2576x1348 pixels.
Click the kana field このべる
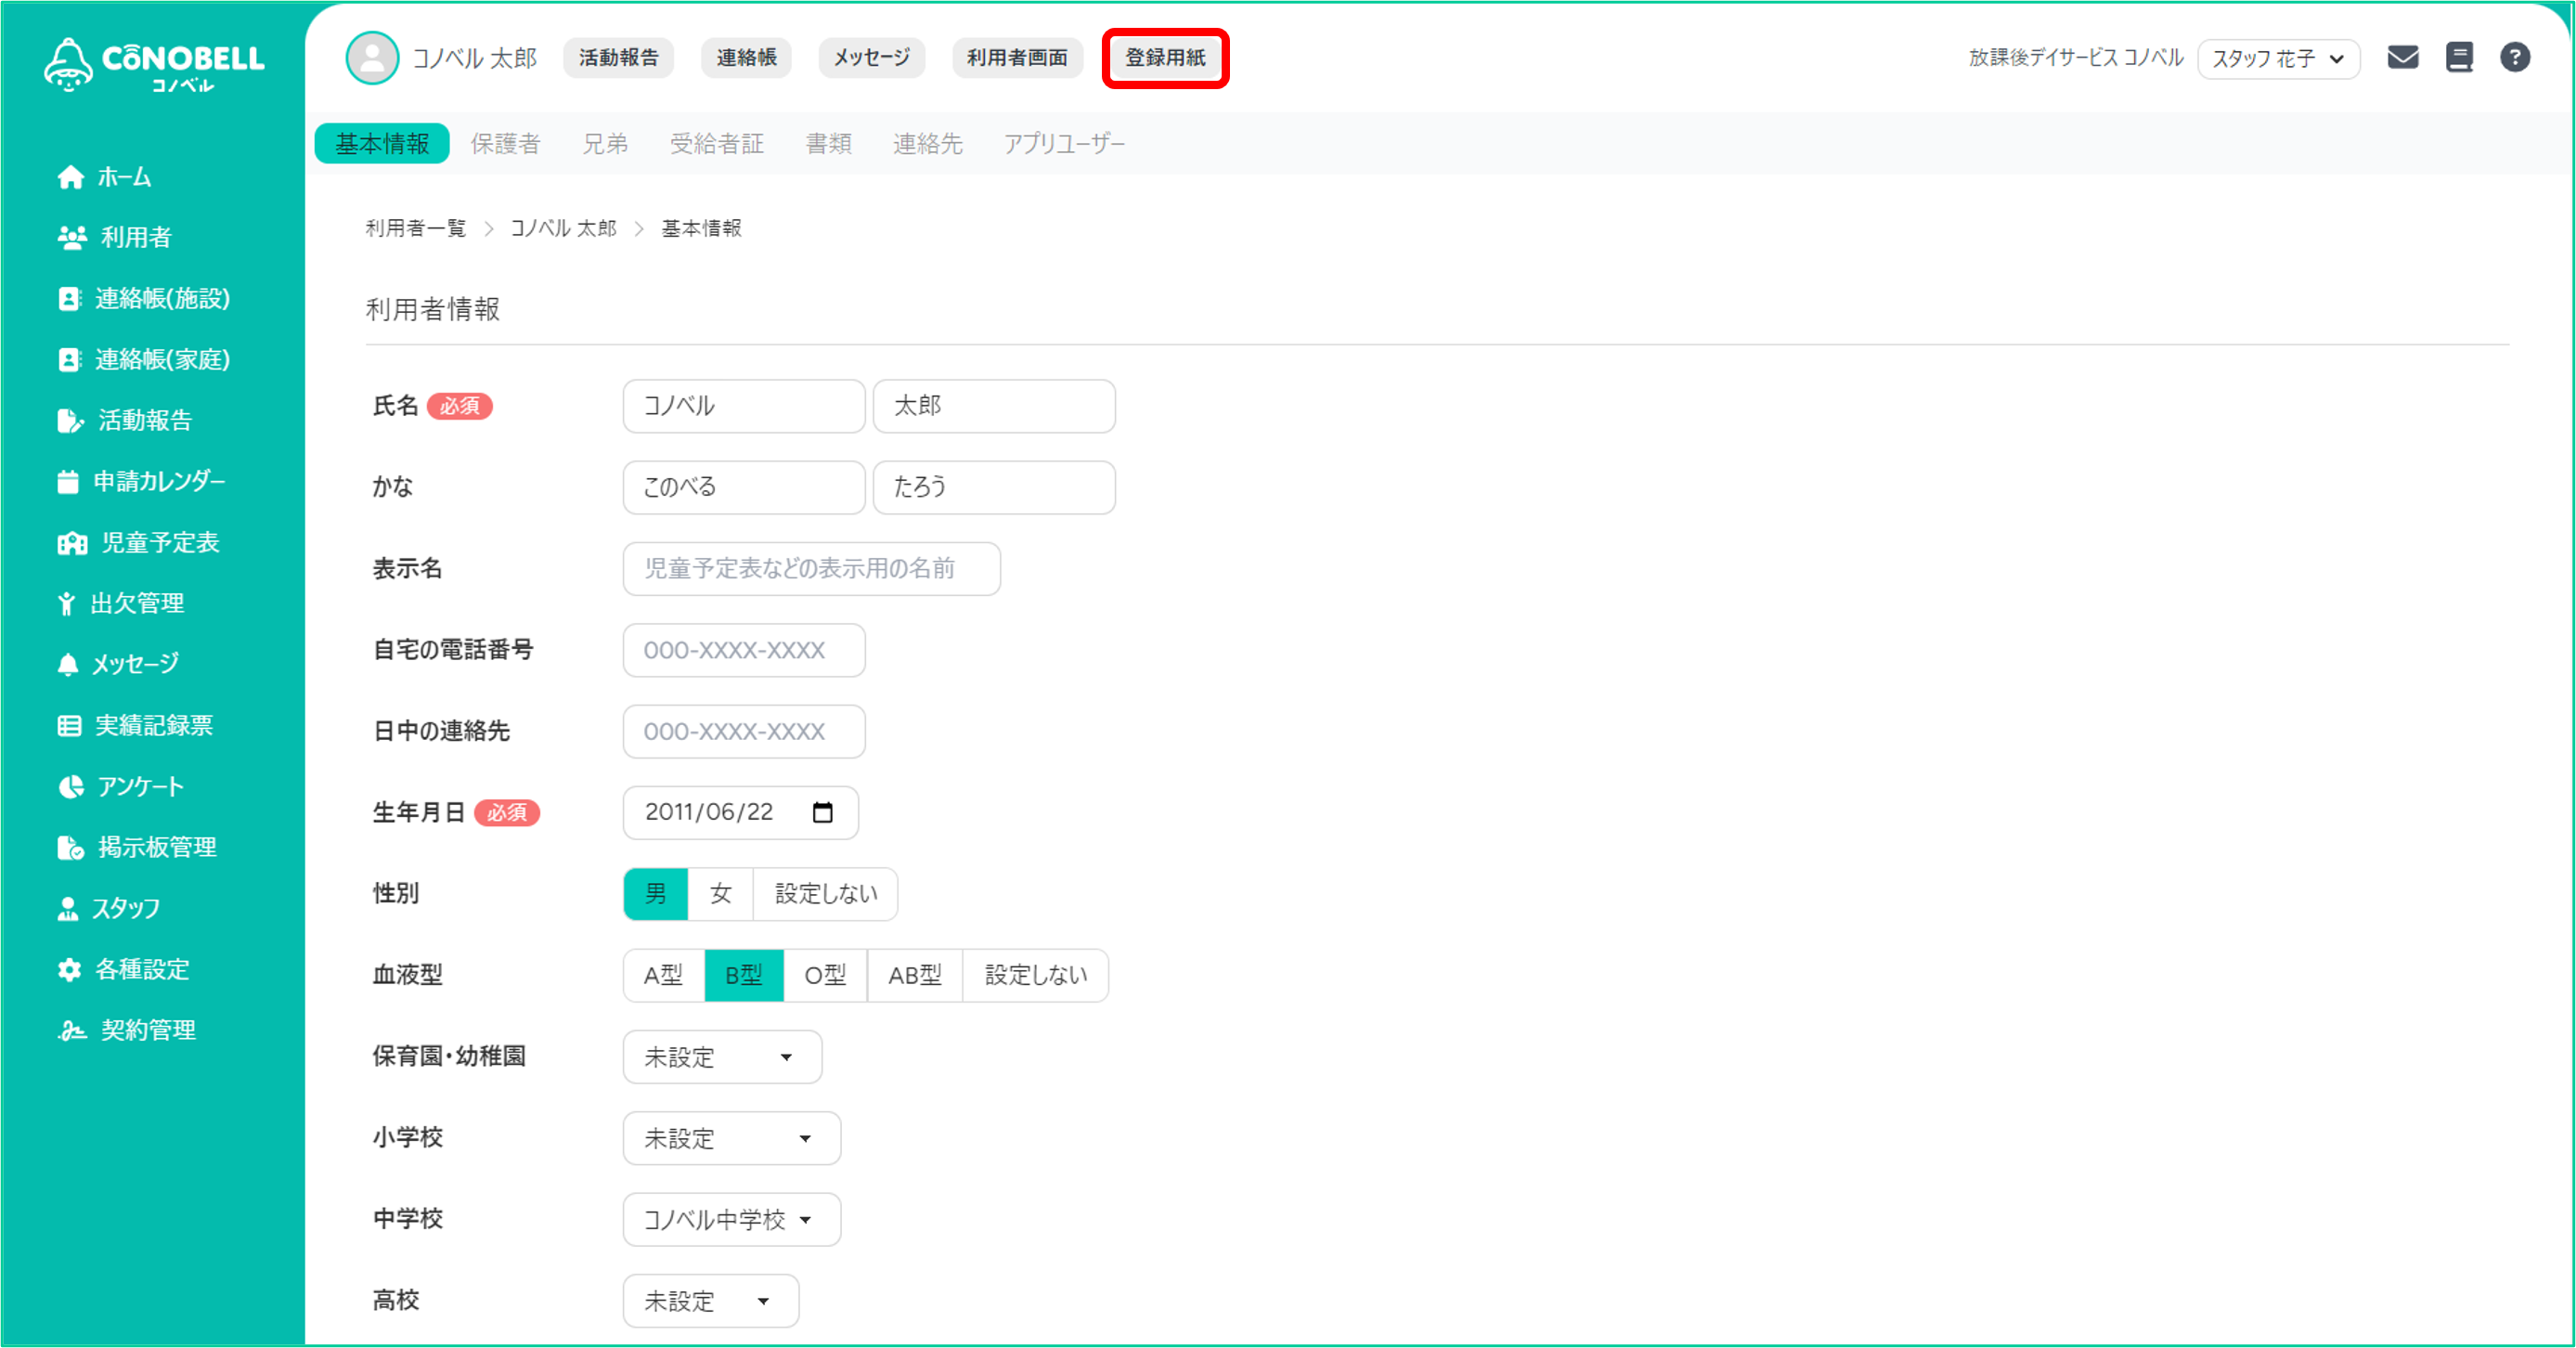point(744,487)
